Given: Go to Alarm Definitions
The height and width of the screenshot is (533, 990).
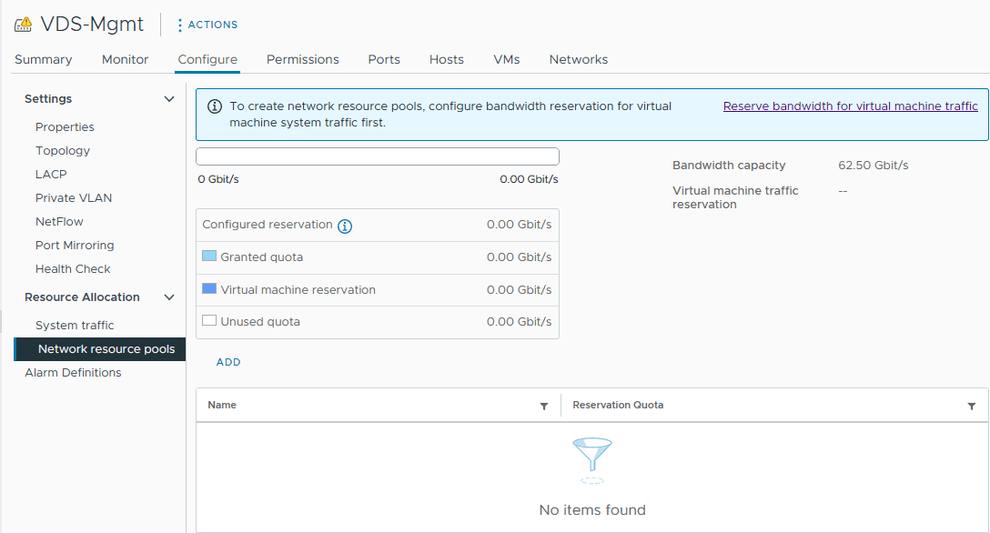Looking at the screenshot, I should (x=73, y=372).
